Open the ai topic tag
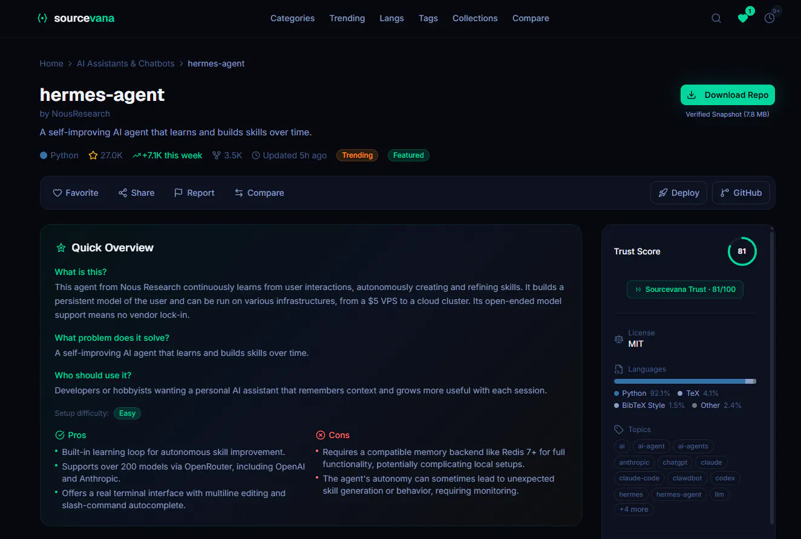Screen dimensions: 801x539 point(622,447)
